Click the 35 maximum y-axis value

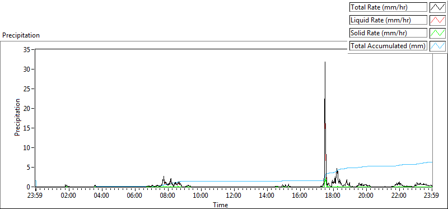click(27, 49)
